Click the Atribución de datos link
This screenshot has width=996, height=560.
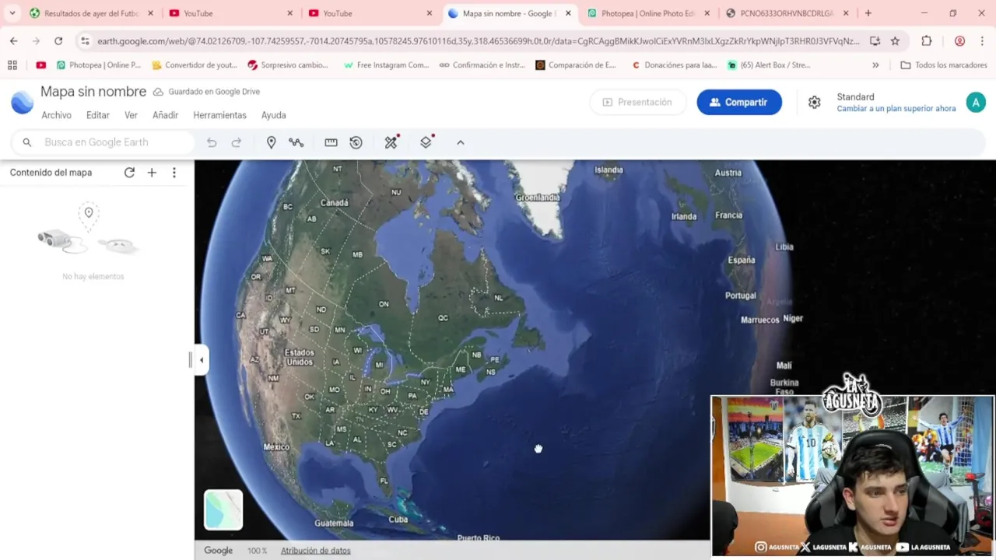[315, 551]
